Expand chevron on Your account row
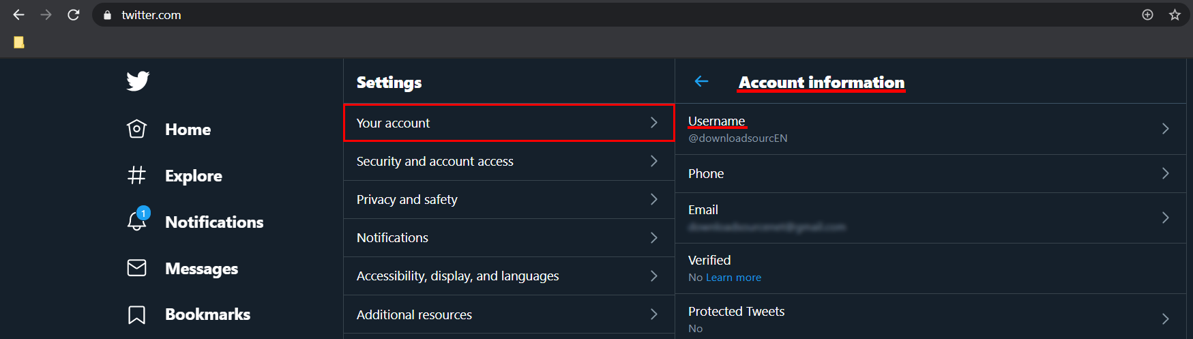 tap(653, 123)
